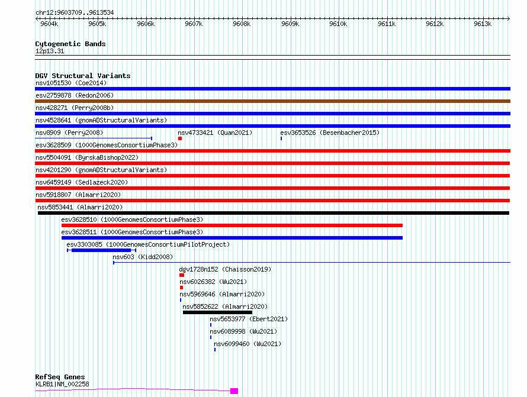Click the magenta KLRB1 exon block
This screenshot has width=527, height=397.
(234, 391)
